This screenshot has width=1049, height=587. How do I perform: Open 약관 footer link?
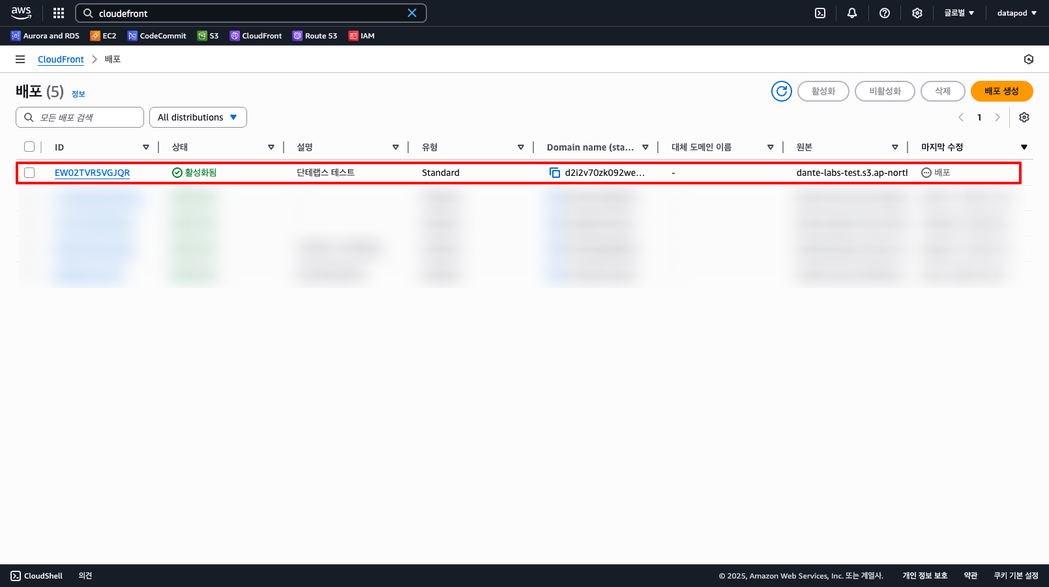click(x=971, y=576)
